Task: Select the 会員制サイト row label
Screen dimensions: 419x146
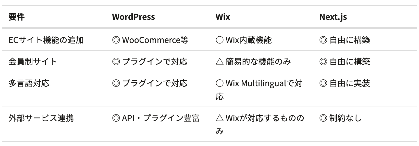Action: click(x=33, y=62)
